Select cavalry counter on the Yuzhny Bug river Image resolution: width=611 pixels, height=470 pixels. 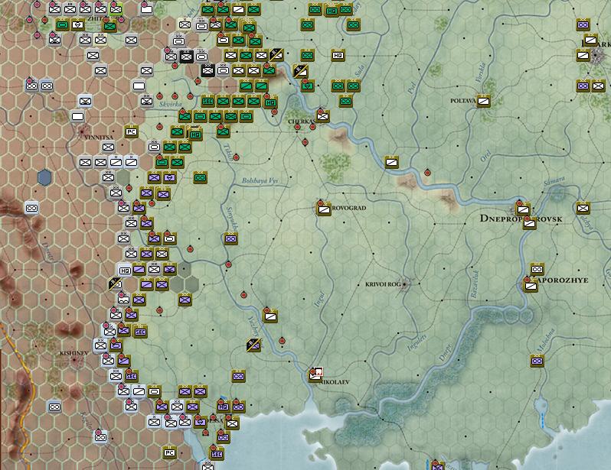[x=270, y=316]
